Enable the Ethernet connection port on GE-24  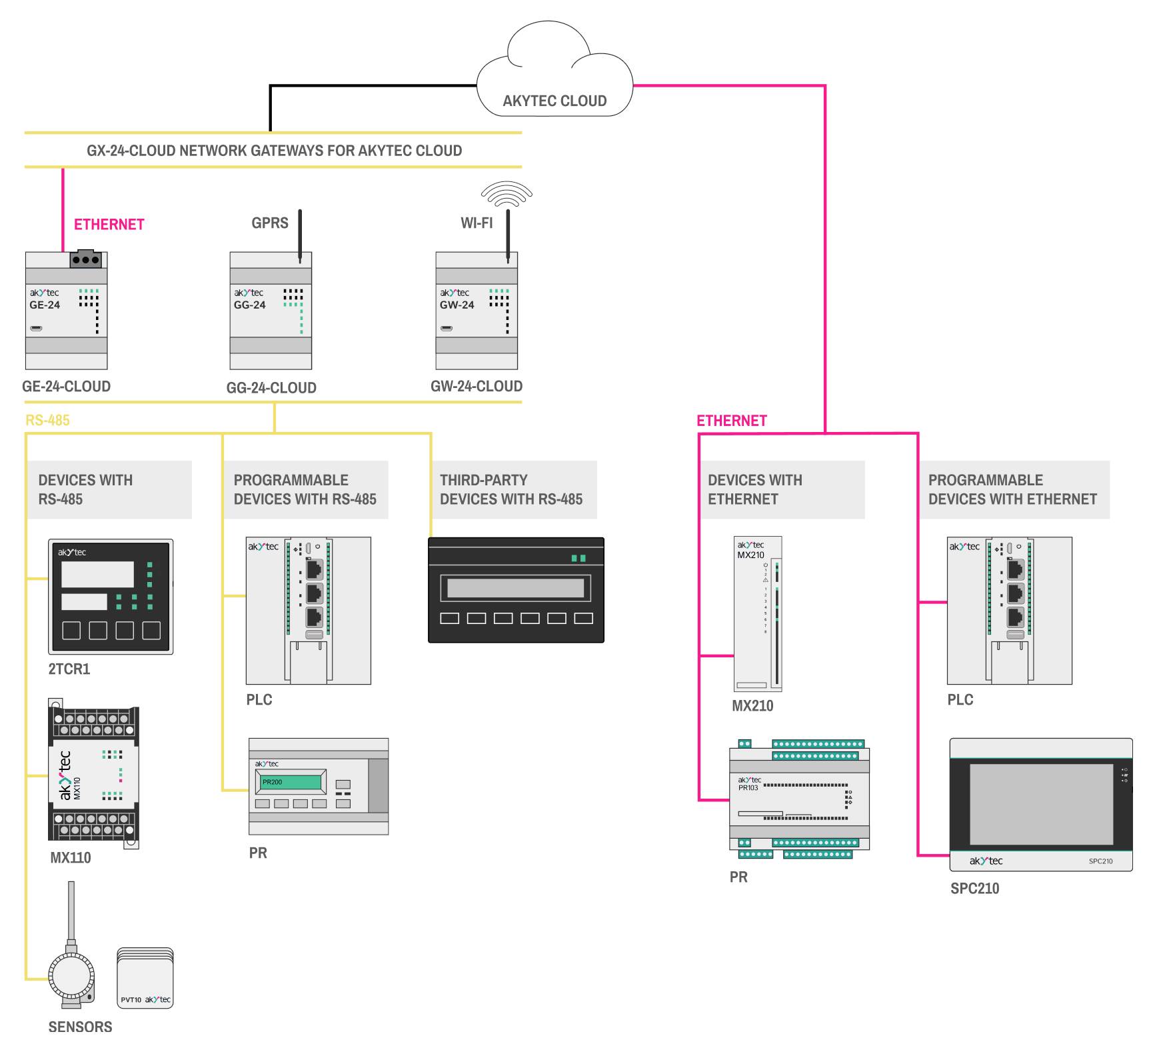[85, 259]
